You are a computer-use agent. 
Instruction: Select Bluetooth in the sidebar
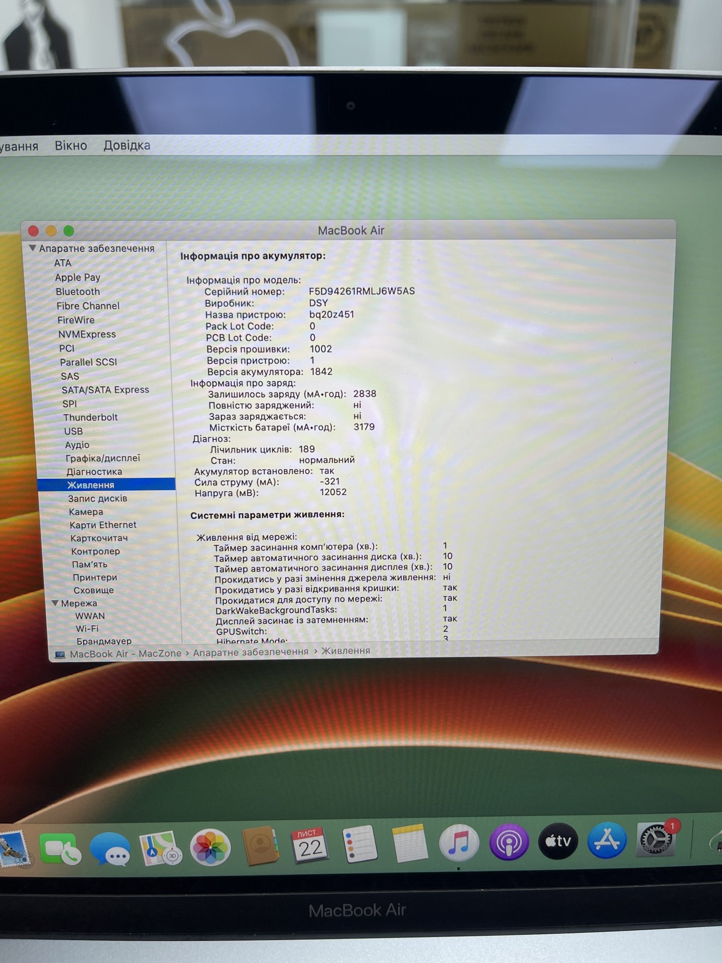tap(78, 292)
